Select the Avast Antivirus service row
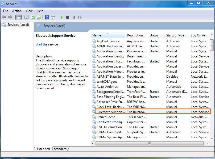The height and width of the screenshot is (159, 215). click(107, 87)
